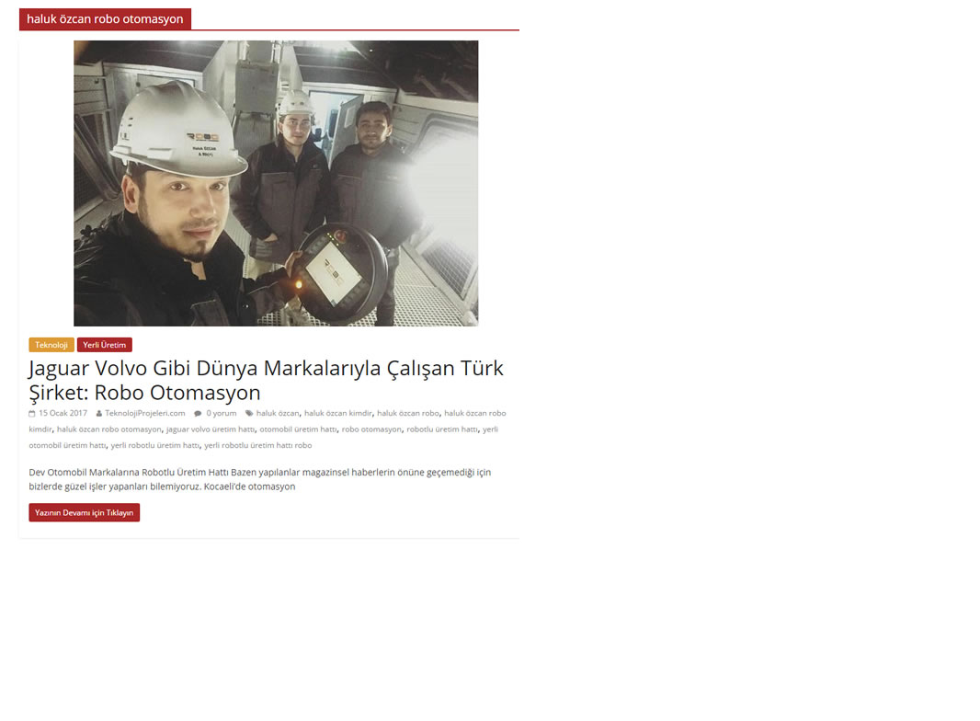Screen dimensions: 980x721
Task: Click the comment bubble icon
Action: (198, 413)
